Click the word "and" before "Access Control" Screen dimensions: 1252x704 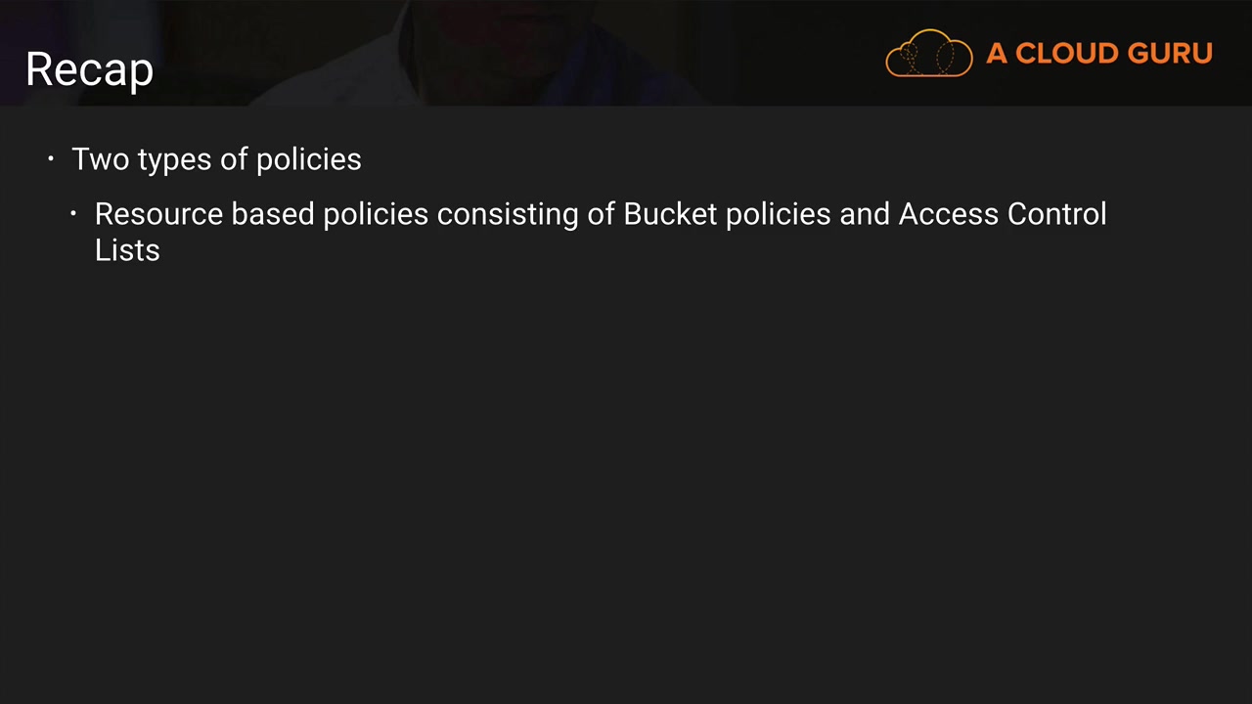tap(865, 214)
